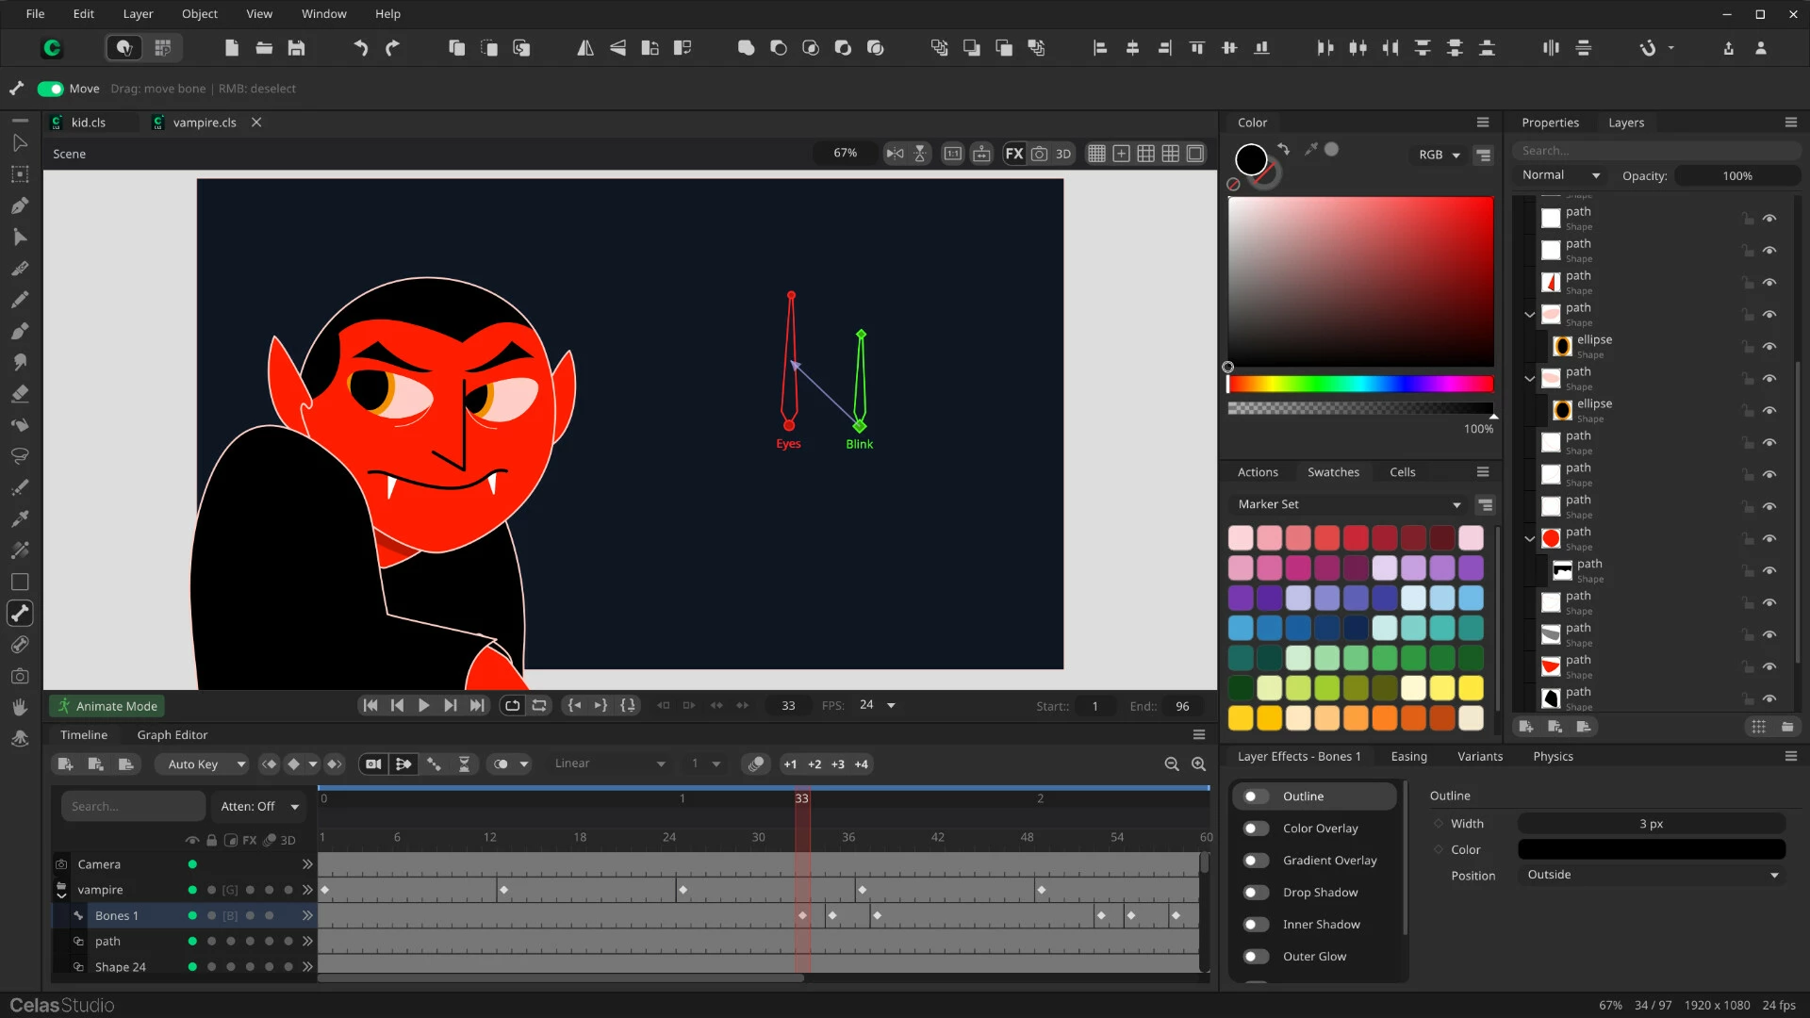Select the Hand pan tool
The image size is (1810, 1018).
[x=19, y=707]
